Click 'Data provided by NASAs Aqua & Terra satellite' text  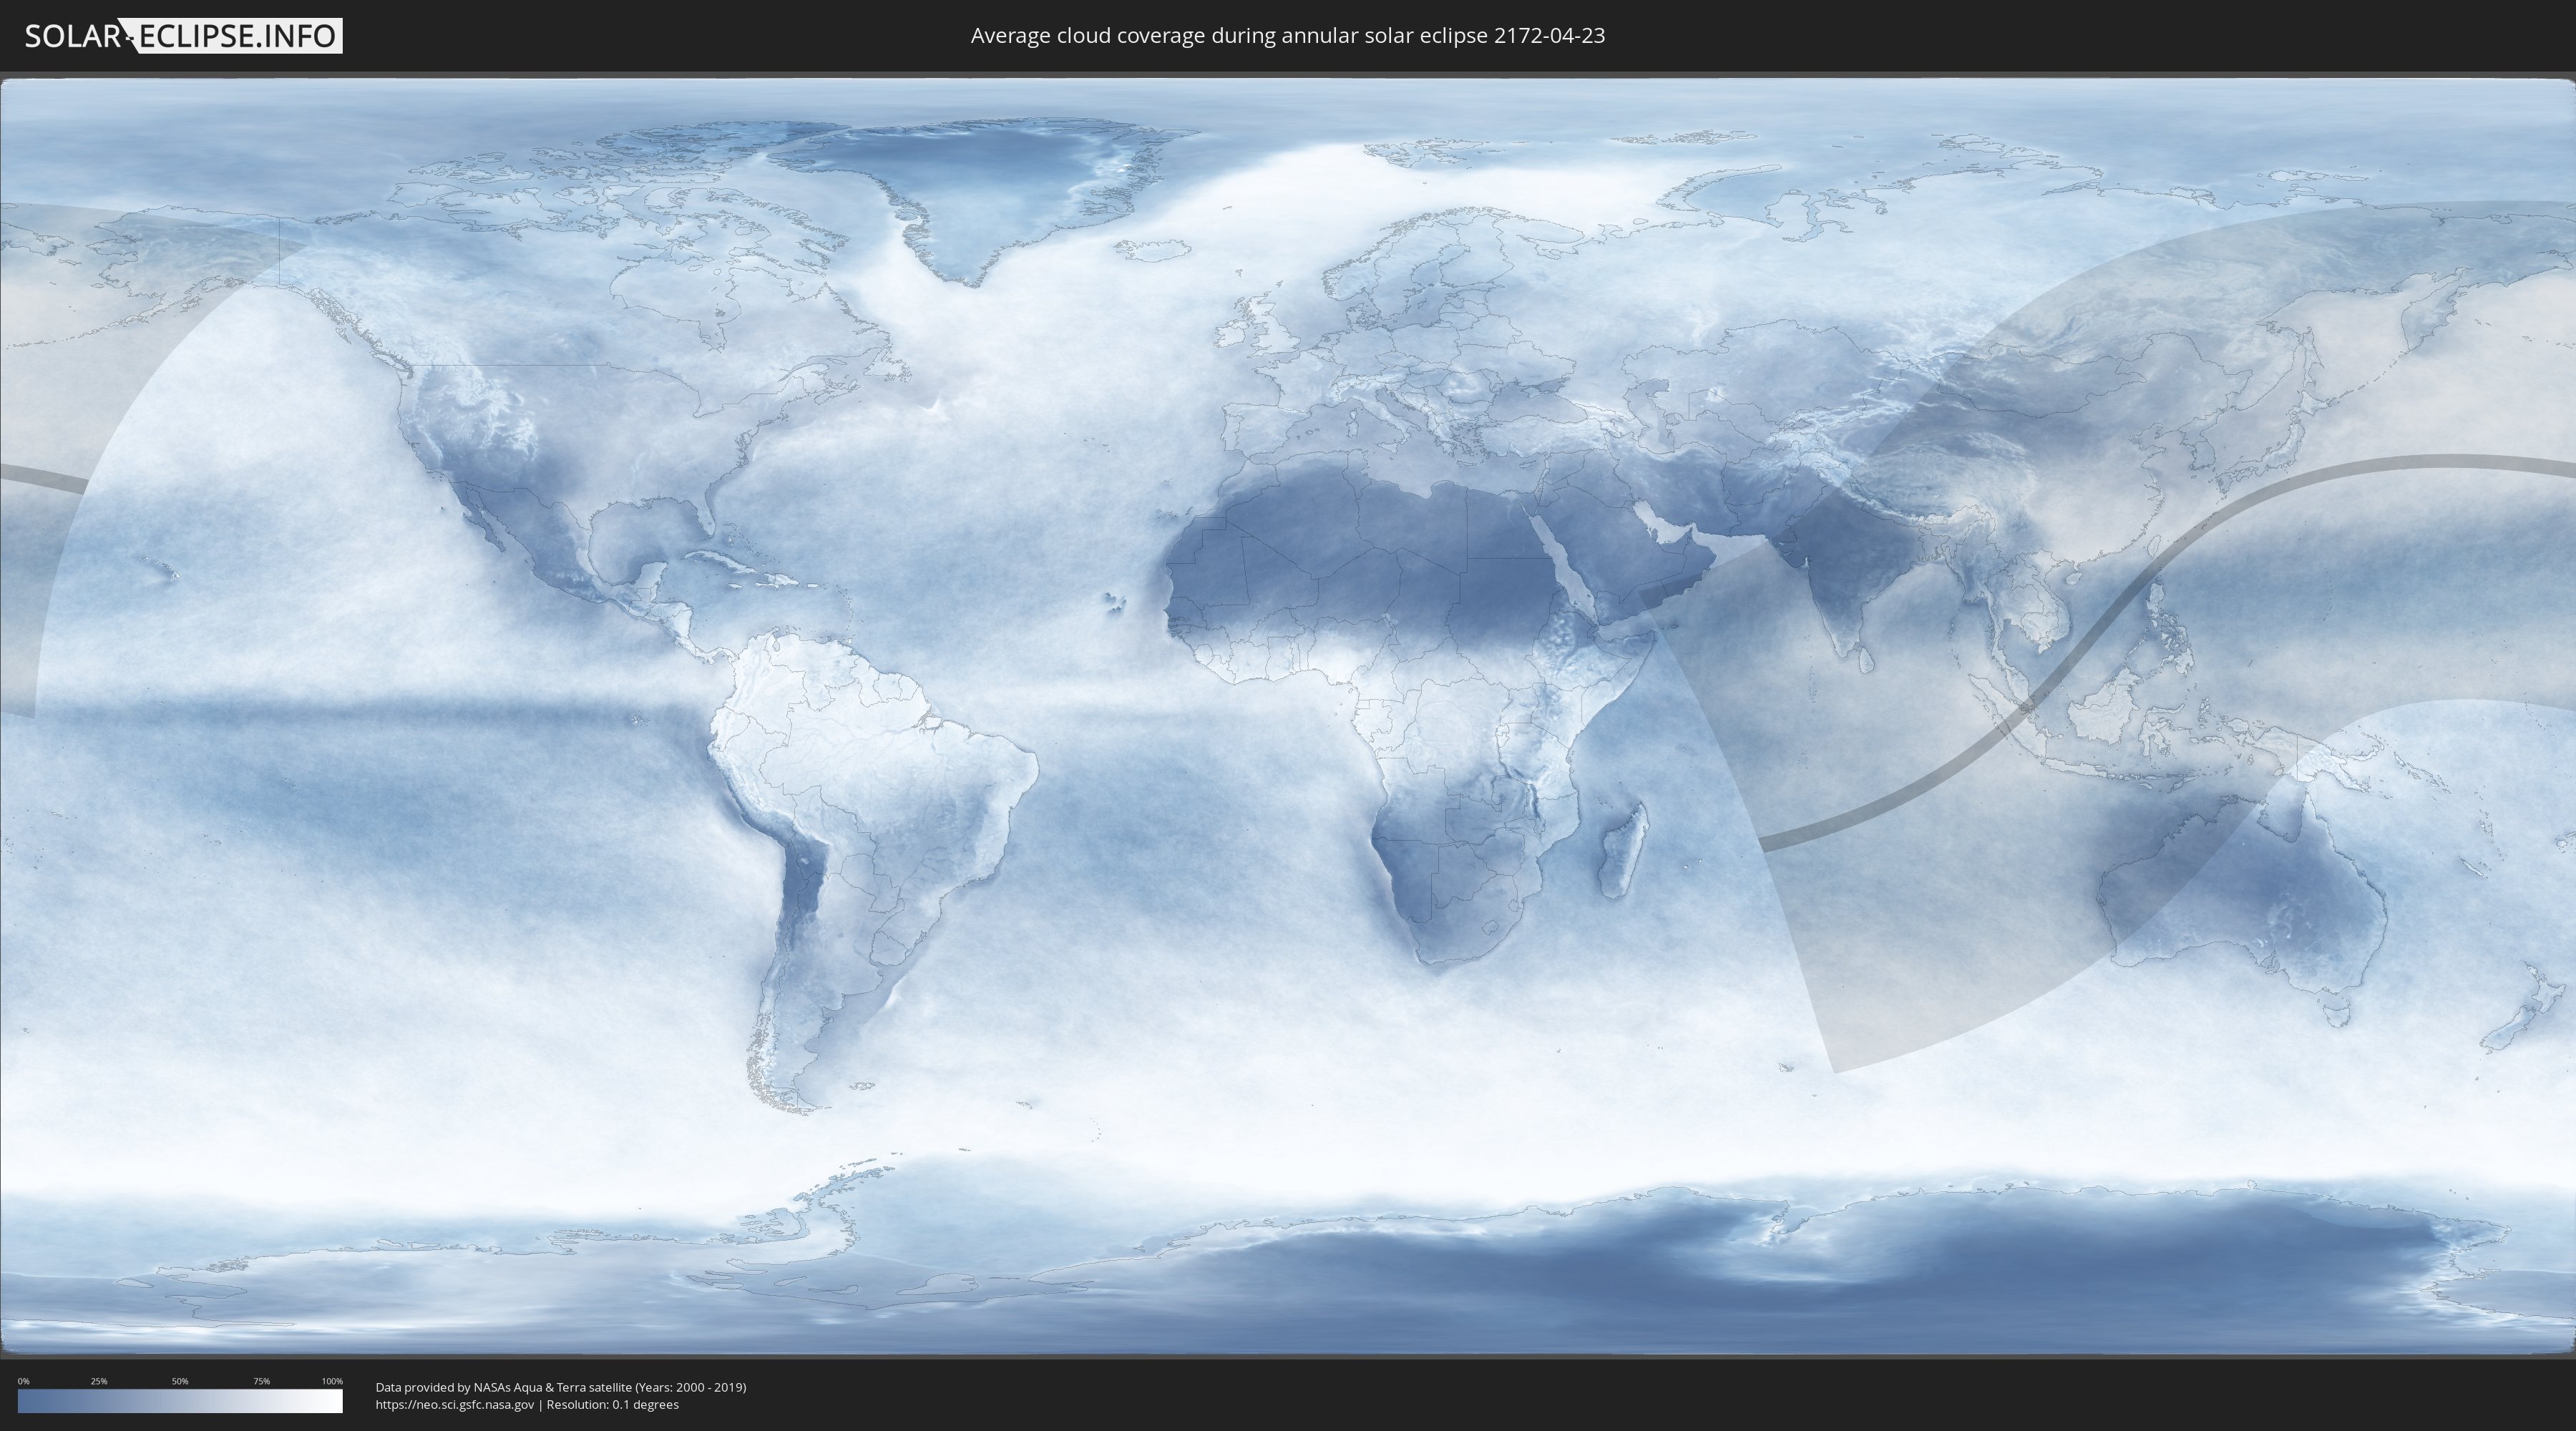coord(503,1387)
